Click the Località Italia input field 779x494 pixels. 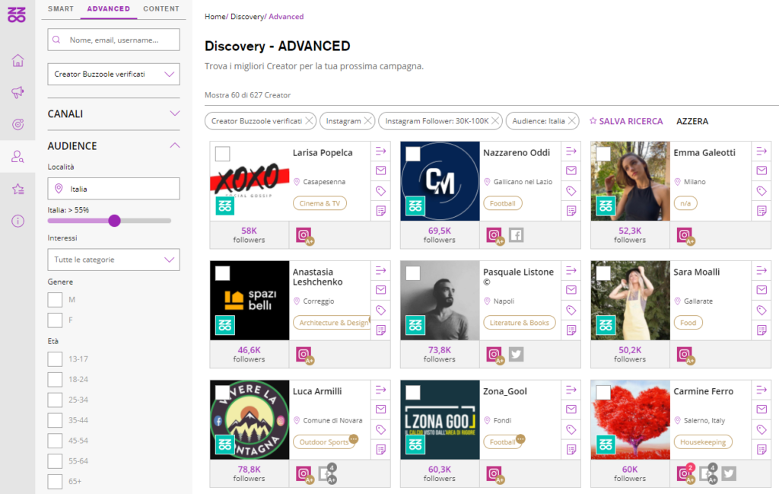(114, 189)
